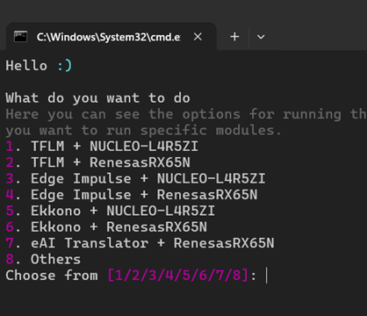Close the cmd.exe tab
Viewport: 367px width, 316px height.
pos(198,37)
